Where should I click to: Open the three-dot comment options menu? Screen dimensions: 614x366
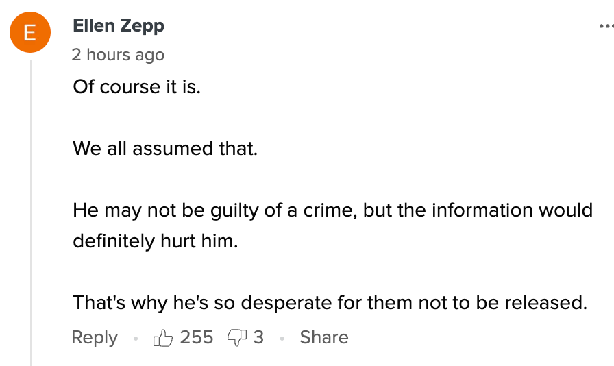point(606,26)
